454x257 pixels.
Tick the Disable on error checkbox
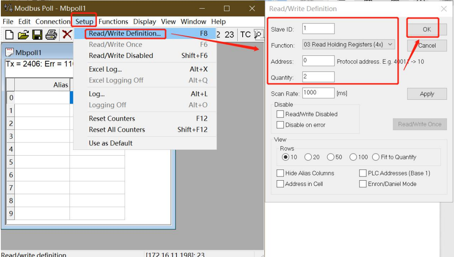point(280,125)
